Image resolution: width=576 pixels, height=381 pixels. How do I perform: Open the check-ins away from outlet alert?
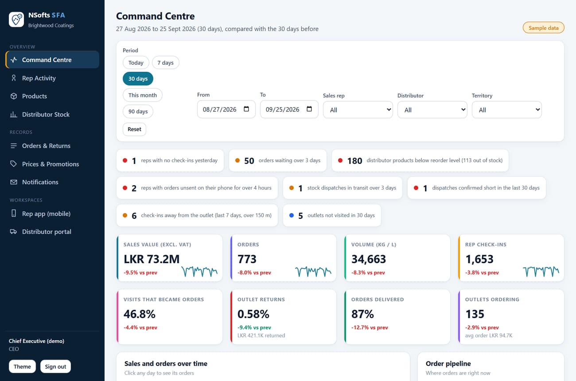click(x=197, y=215)
